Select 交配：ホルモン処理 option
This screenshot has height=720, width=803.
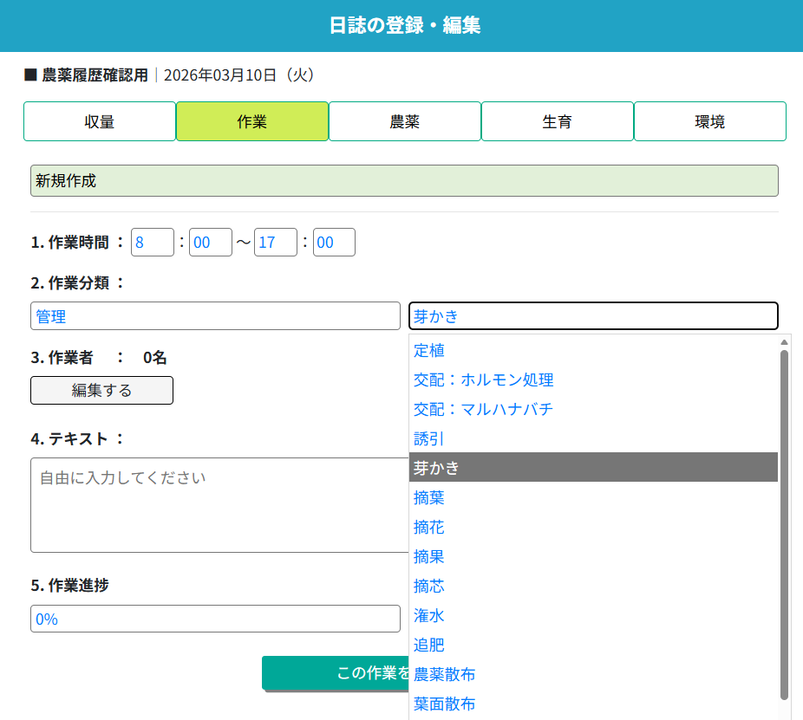(593, 379)
